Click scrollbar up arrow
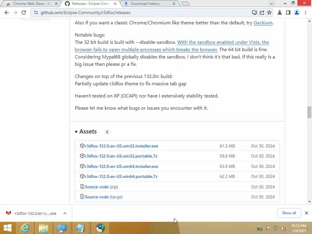This screenshot has width=312, height=234. [x=309, y=21]
